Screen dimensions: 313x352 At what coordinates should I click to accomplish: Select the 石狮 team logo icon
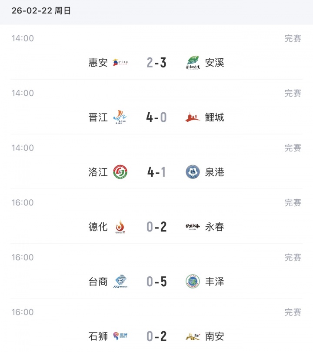(120, 336)
